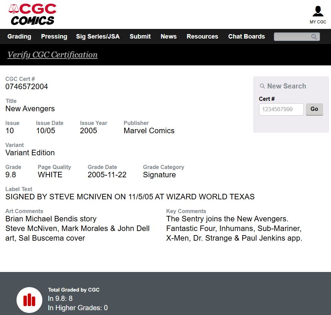Image resolution: width=331 pixels, height=315 pixels.
Task: Click the Total Graded by CGC heading
Action: (x=74, y=290)
